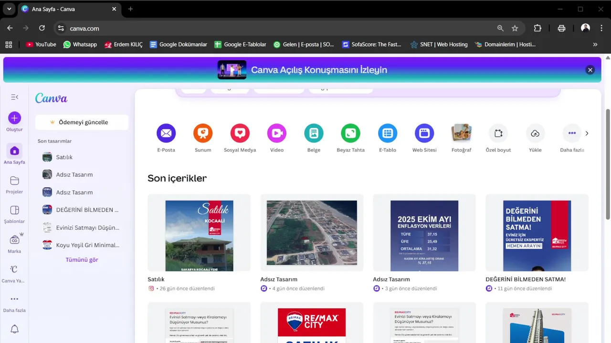Image resolution: width=611 pixels, height=343 pixels.
Task: Show more bookmarks chevron
Action: click(x=595, y=44)
